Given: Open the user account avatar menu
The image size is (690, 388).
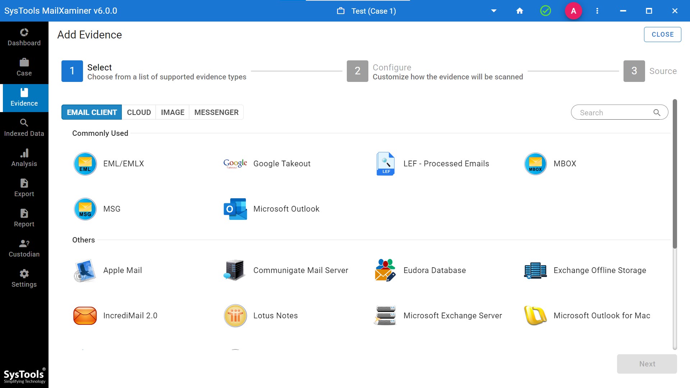Looking at the screenshot, I should click(x=574, y=11).
